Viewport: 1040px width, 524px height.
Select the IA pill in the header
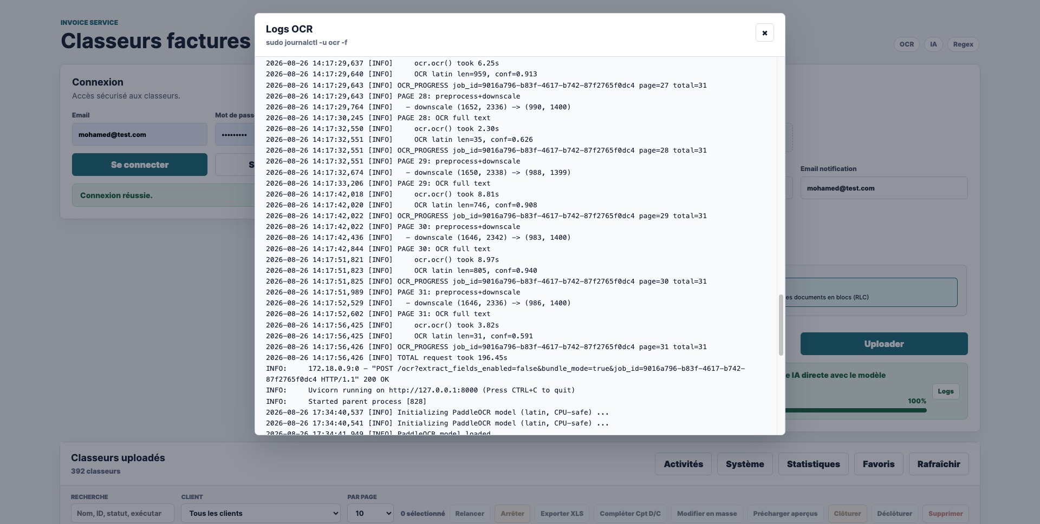[933, 44]
